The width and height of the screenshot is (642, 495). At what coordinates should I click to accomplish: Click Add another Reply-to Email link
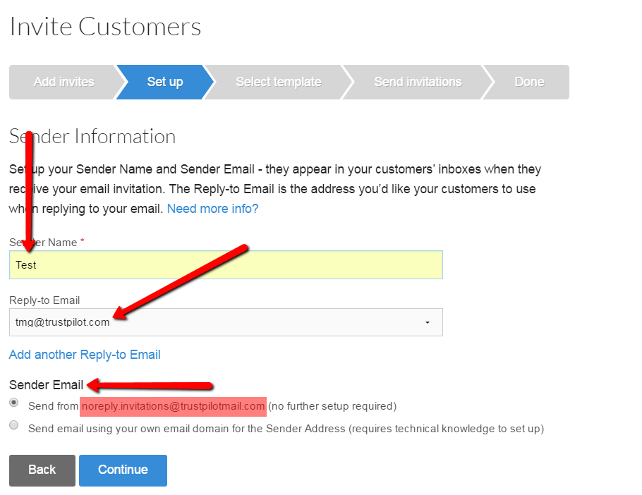coord(85,355)
